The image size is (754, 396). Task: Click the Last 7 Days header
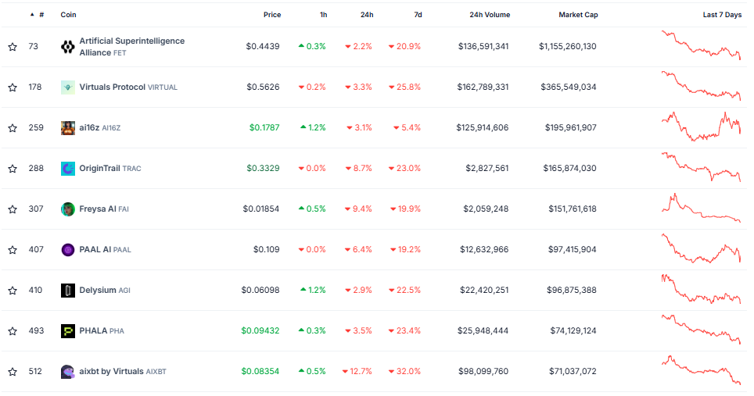(722, 15)
